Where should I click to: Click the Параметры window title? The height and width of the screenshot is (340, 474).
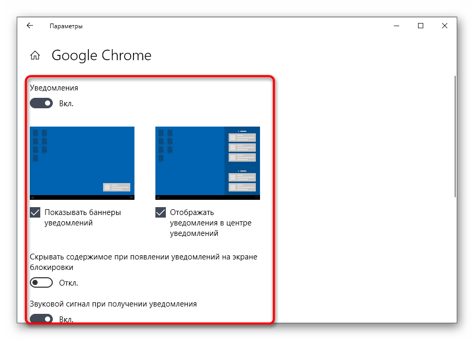tap(66, 26)
